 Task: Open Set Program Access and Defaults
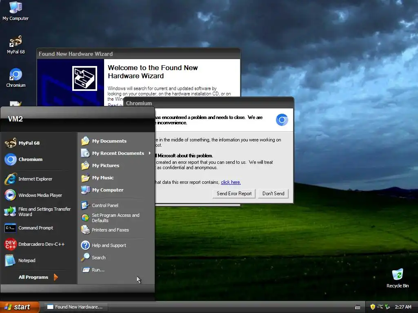click(116, 218)
